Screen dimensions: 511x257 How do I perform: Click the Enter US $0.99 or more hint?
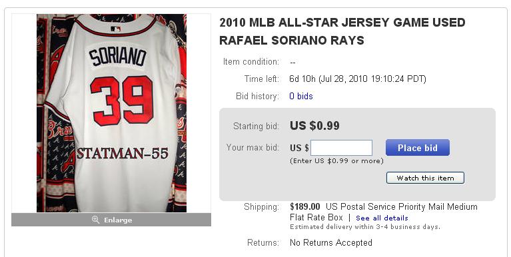tap(336, 161)
